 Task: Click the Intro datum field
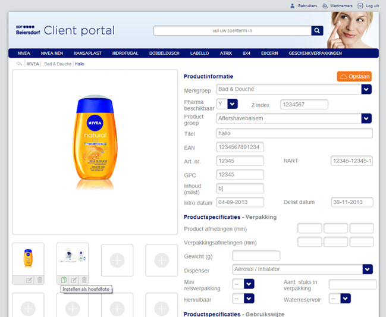pyautogui.click(x=240, y=202)
